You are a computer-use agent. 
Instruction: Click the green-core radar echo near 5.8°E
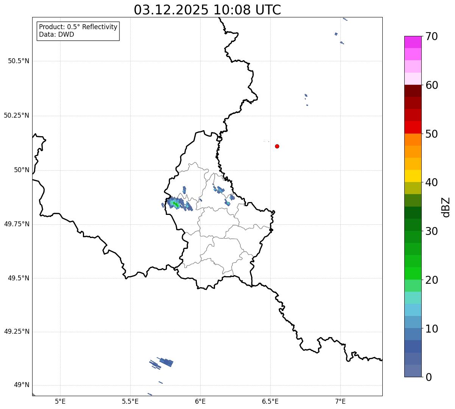pos(175,204)
